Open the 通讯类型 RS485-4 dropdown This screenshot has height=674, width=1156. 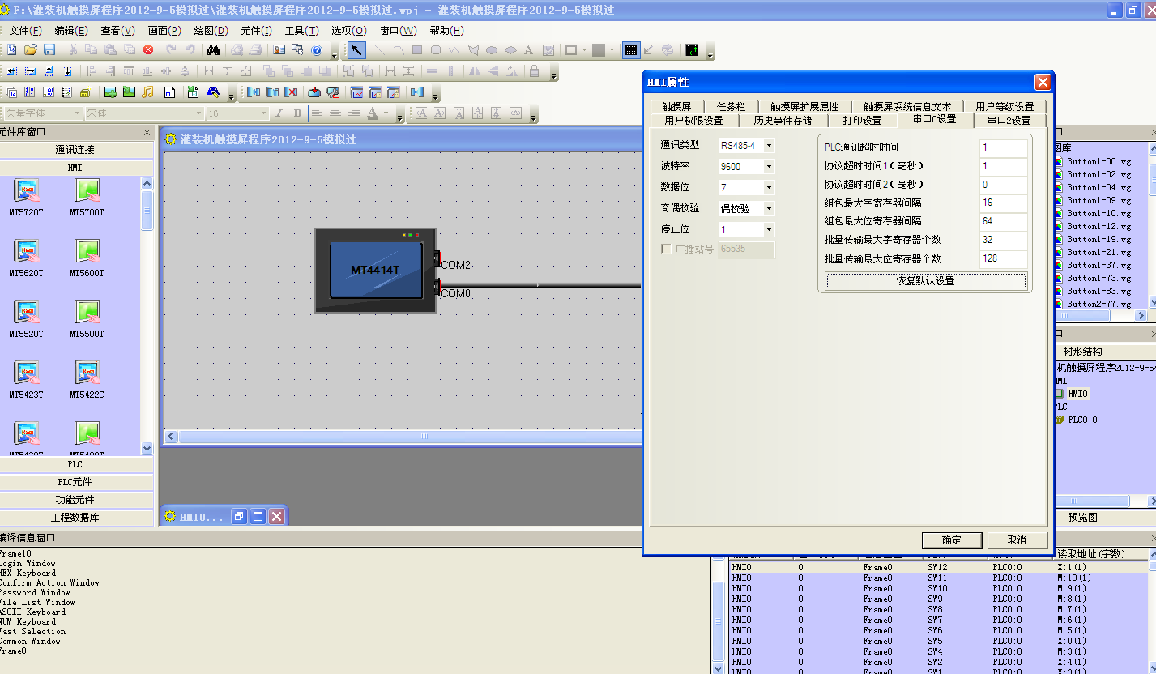pos(768,146)
